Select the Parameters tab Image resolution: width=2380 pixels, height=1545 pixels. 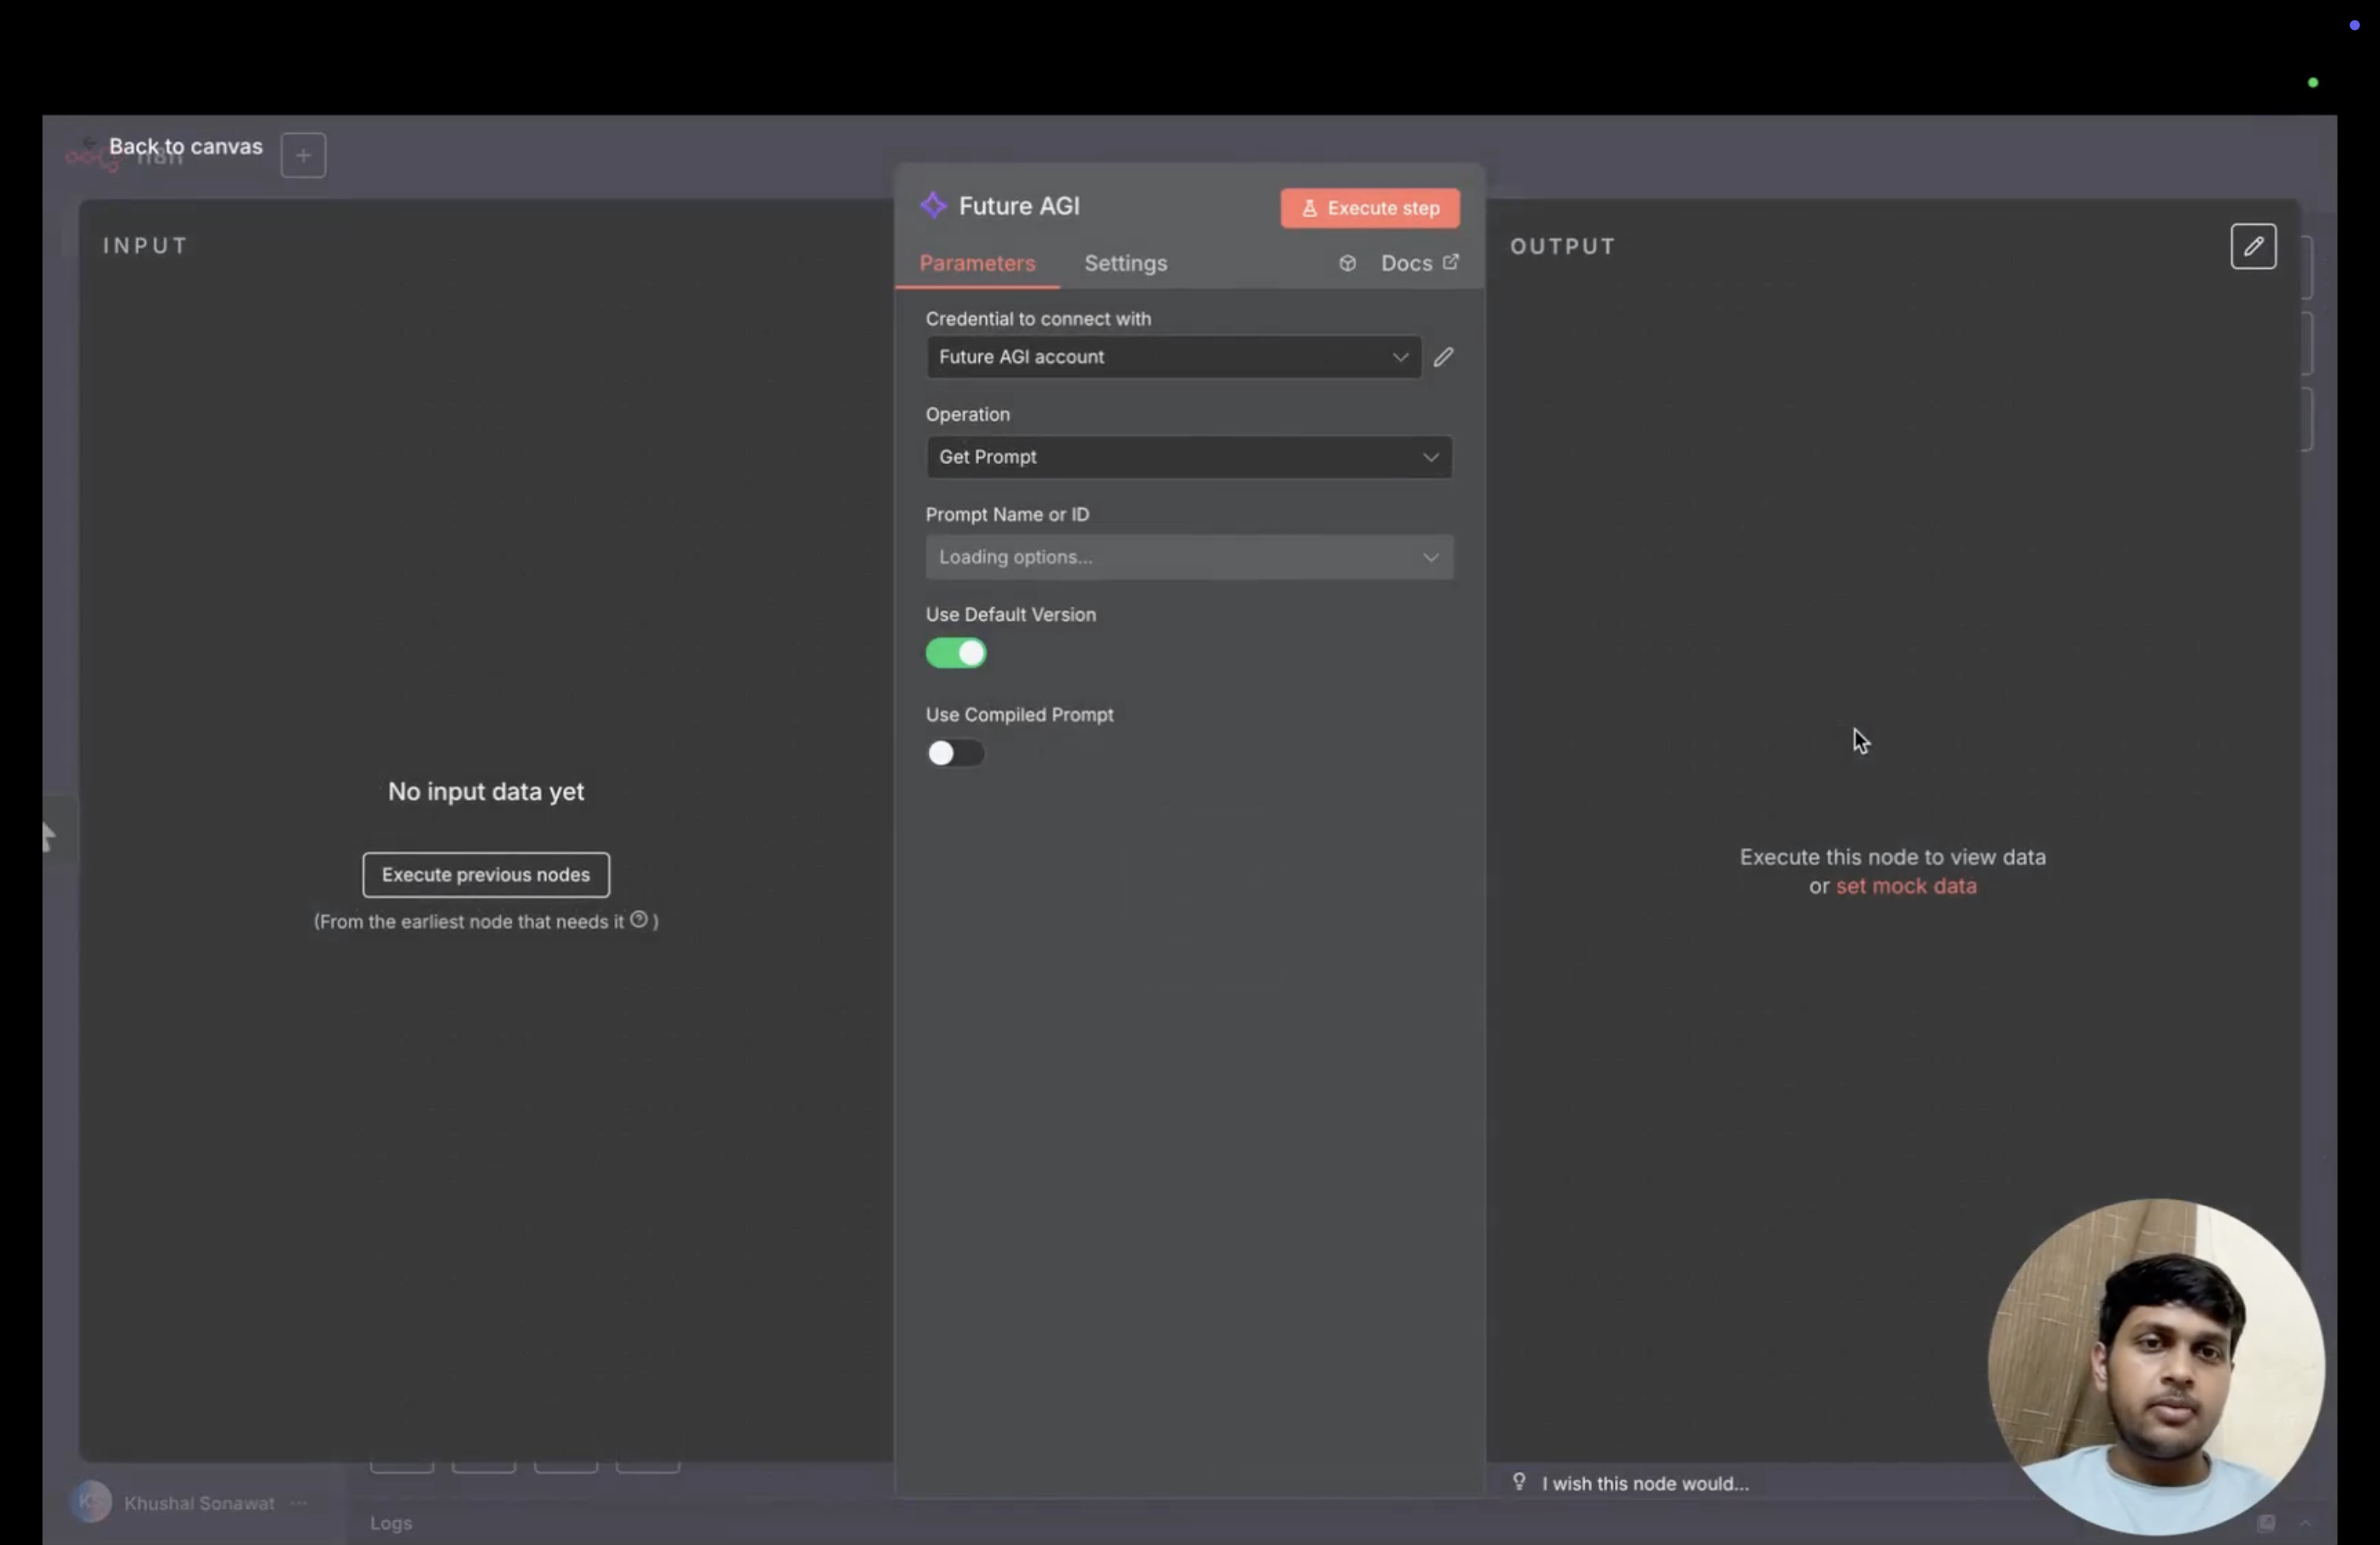pos(976,263)
